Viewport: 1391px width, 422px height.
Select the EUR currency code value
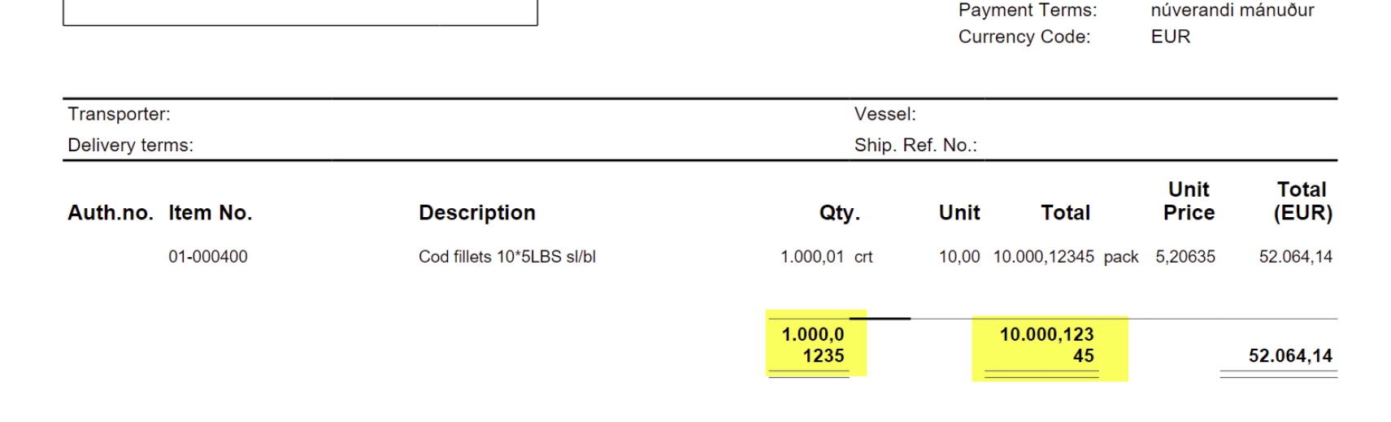pos(1170,37)
